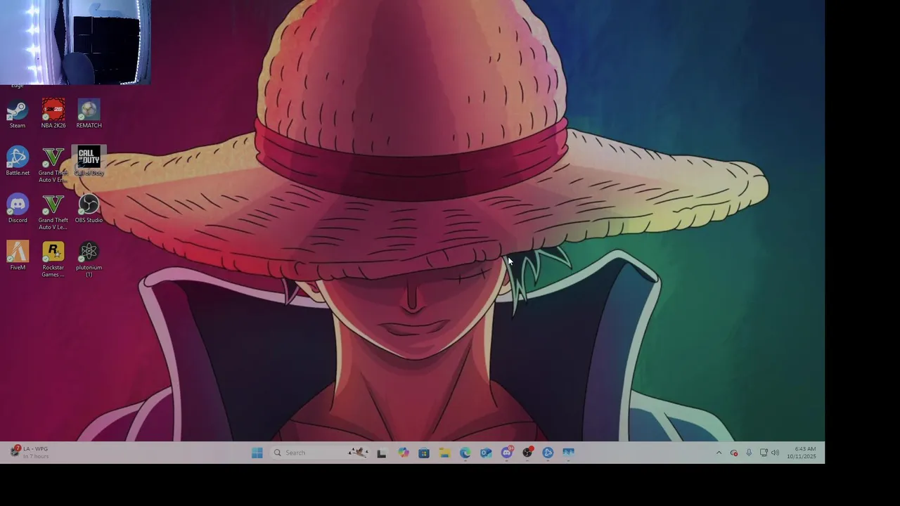Open Outlook from the taskbar
900x506 pixels.
(486, 453)
